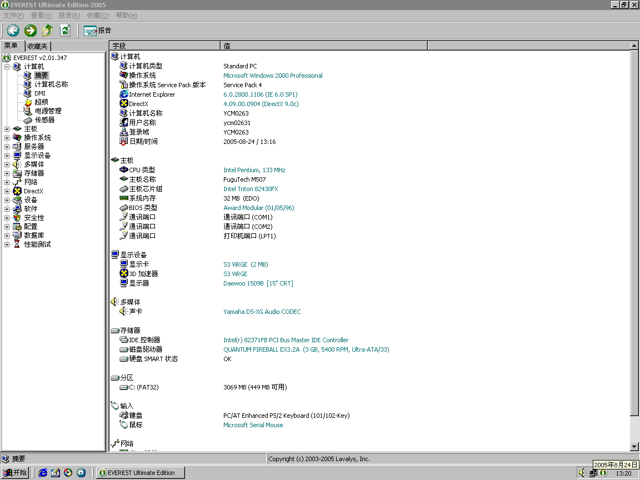Expand the 多媒体 tree node
This screenshot has height=480, width=640.
point(7,164)
